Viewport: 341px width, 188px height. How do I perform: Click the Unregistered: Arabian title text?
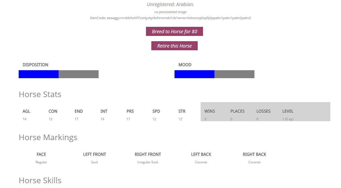click(x=170, y=5)
